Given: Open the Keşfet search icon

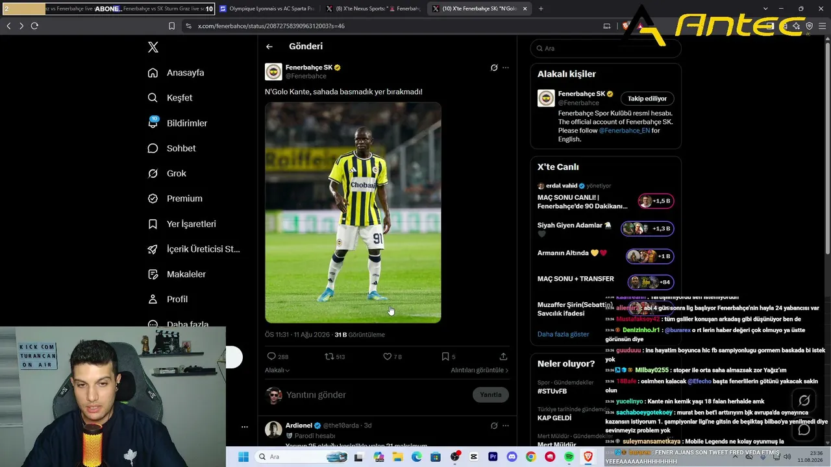Looking at the screenshot, I should (153, 98).
